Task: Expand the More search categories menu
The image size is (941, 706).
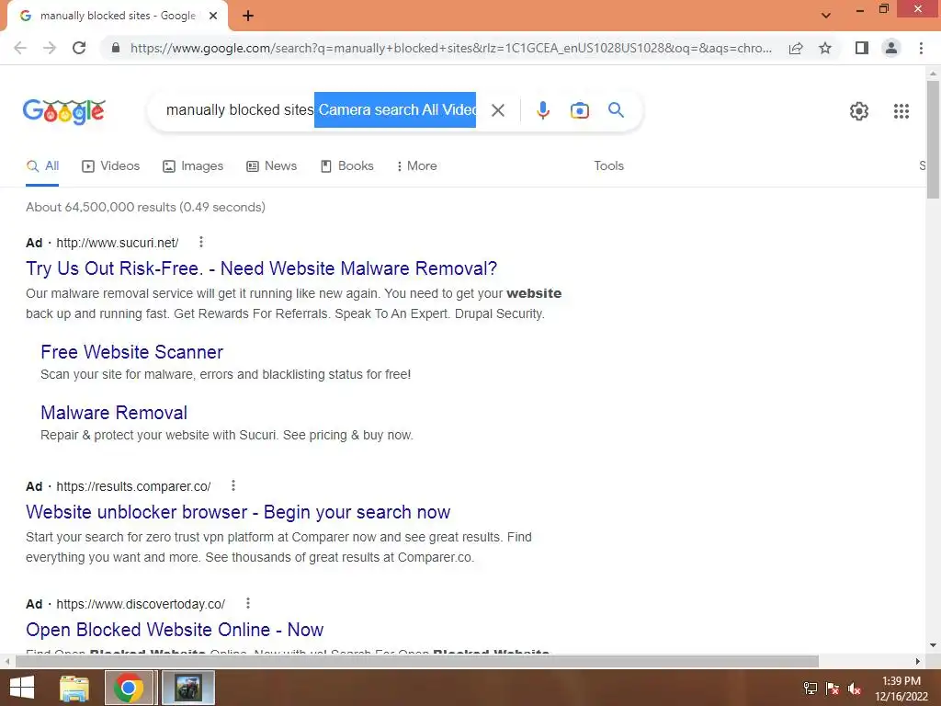Action: click(416, 166)
